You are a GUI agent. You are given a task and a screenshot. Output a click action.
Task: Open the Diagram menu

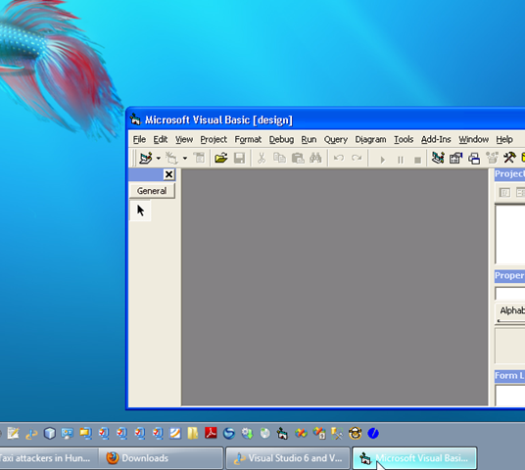pyautogui.click(x=370, y=139)
